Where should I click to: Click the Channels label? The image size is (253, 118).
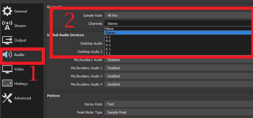coord(95,24)
